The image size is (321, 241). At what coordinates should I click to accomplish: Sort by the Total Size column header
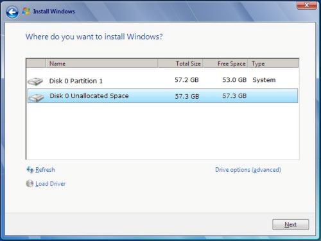(181, 63)
